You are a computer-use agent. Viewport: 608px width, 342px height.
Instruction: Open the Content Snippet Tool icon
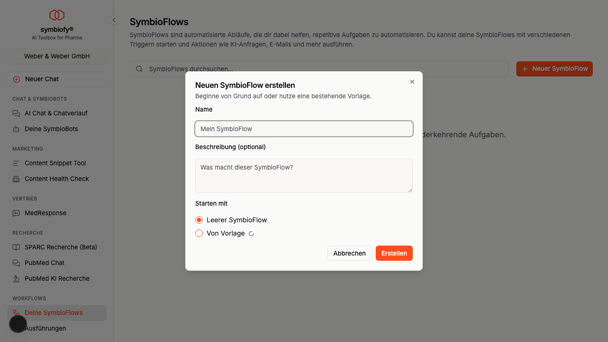coord(16,163)
